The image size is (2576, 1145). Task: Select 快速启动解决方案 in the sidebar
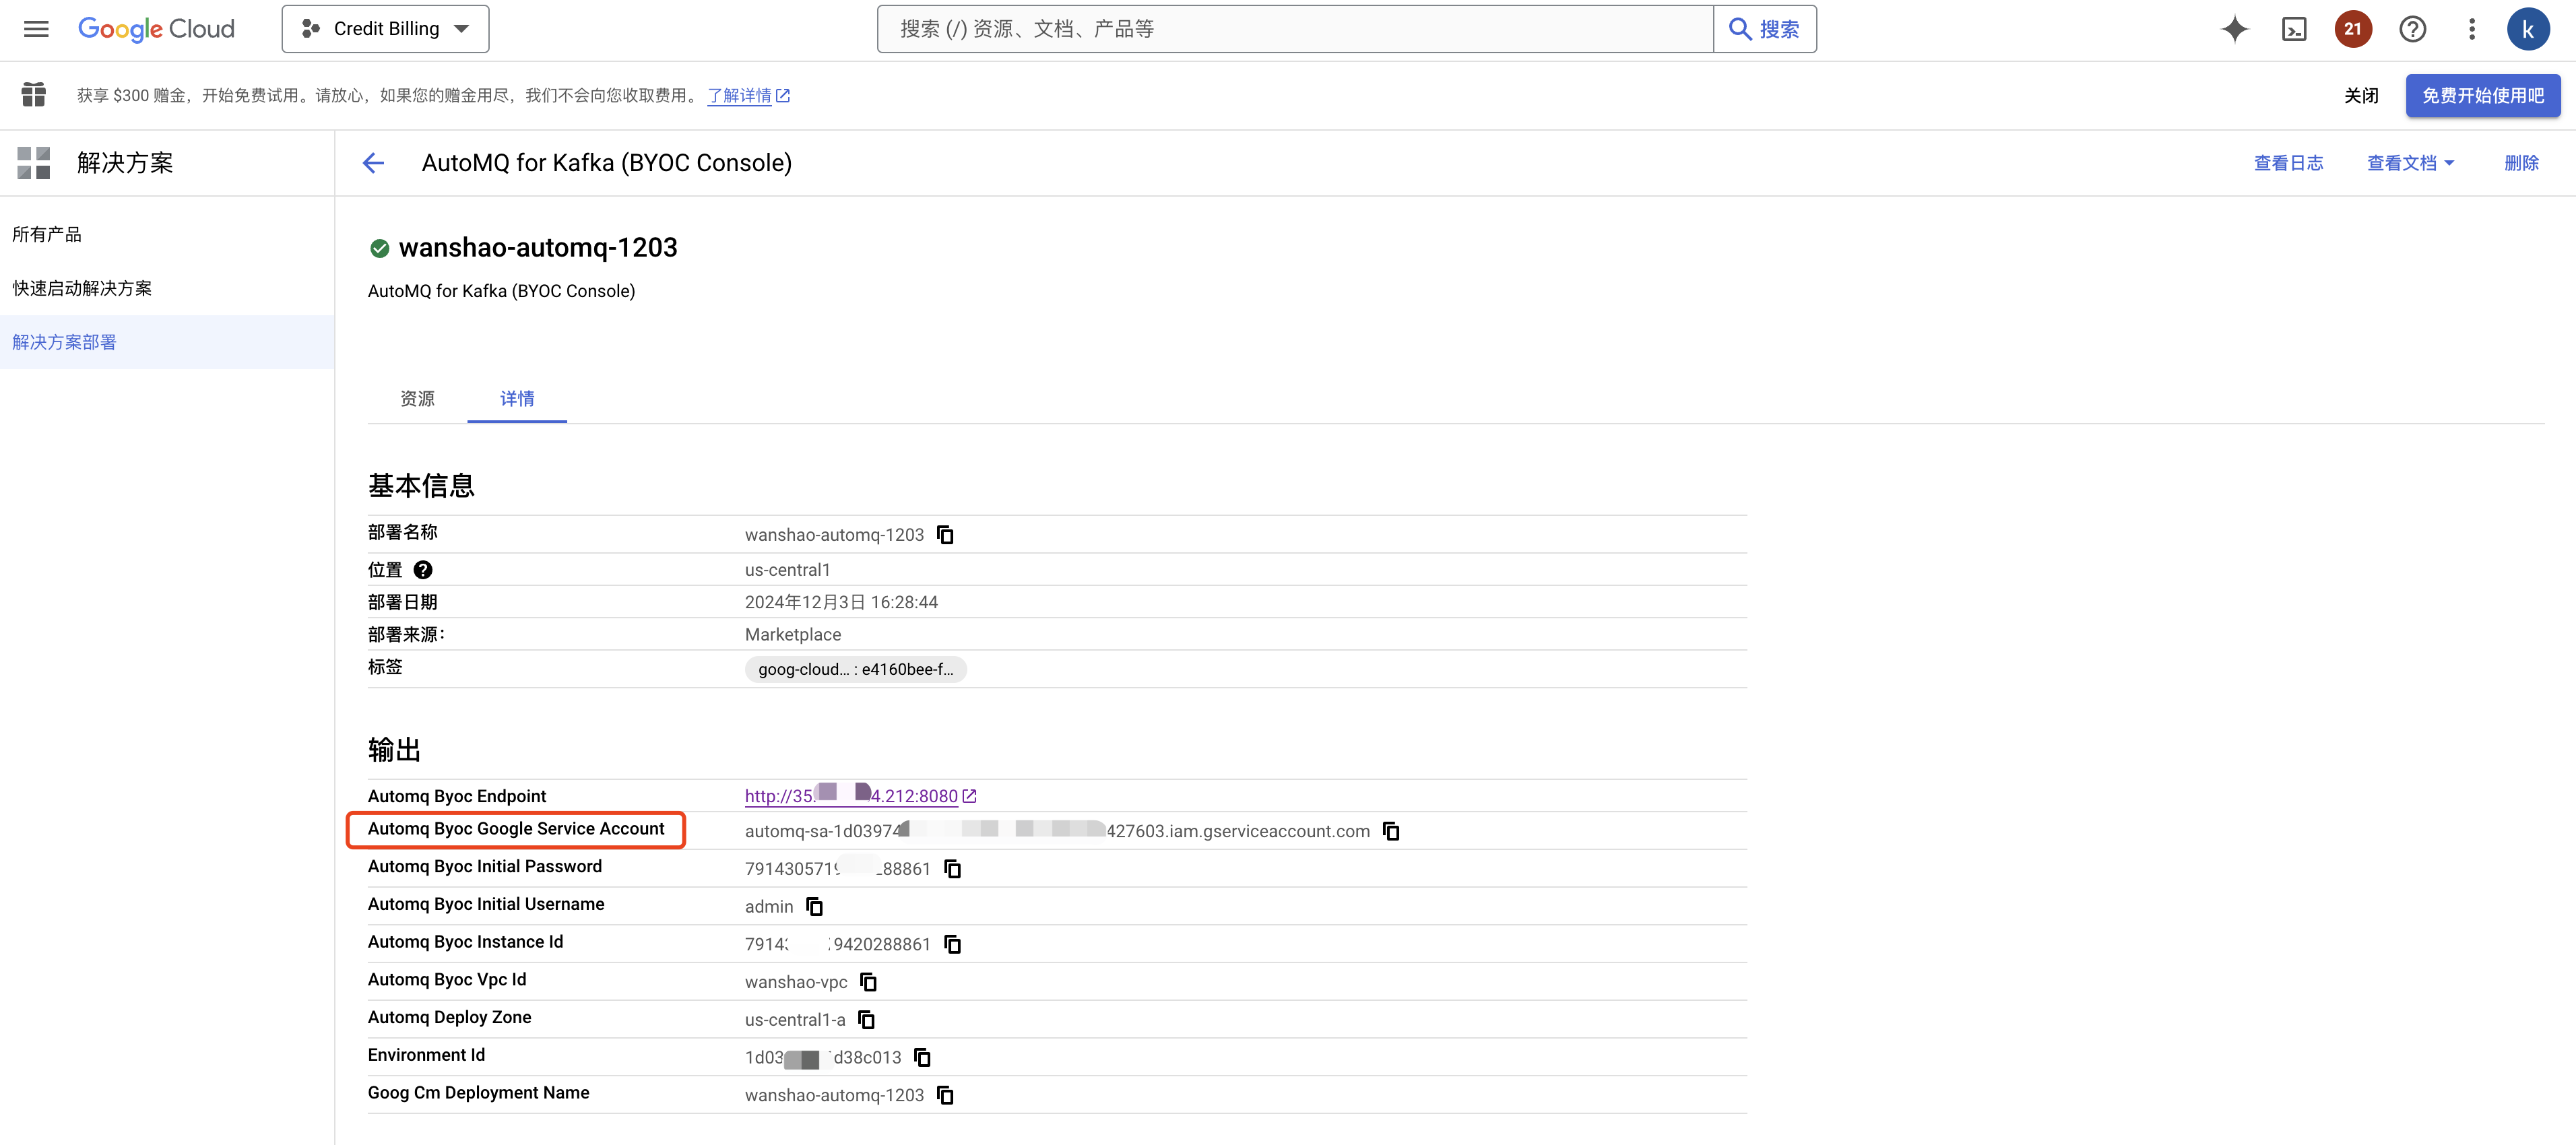[x=167, y=288]
